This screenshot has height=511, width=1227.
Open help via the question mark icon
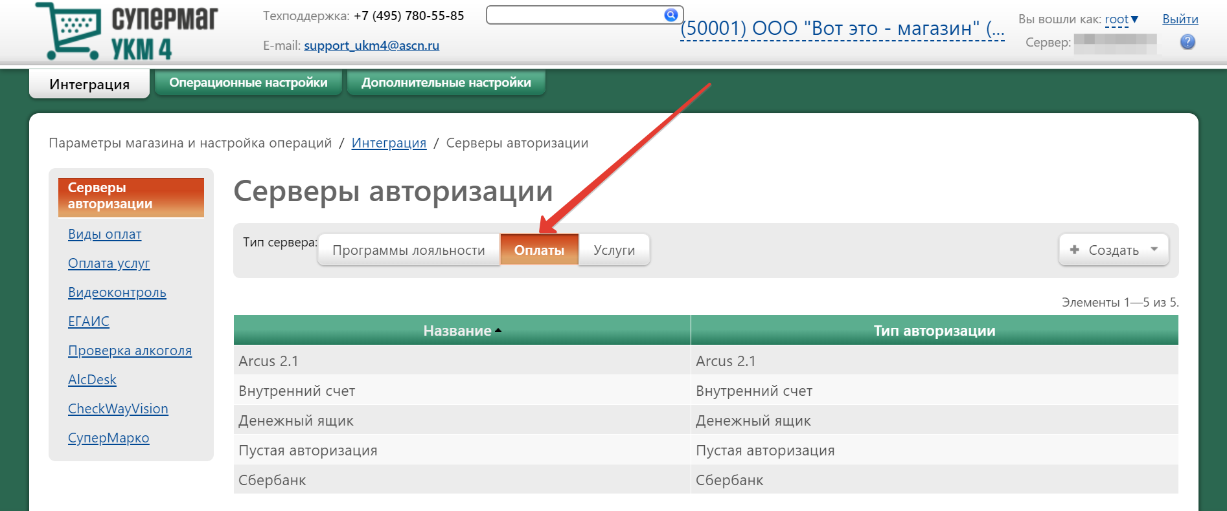(1187, 43)
